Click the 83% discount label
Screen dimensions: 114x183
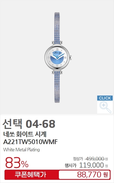click(17, 163)
